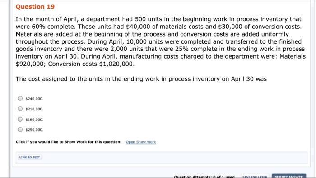Save the question with SAVE FOR LATER
Screen dimensions: 316x178
[x=255, y=176]
